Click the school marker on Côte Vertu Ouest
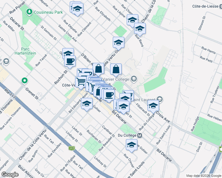This screenshot has height=178, width=222. click(x=118, y=43)
